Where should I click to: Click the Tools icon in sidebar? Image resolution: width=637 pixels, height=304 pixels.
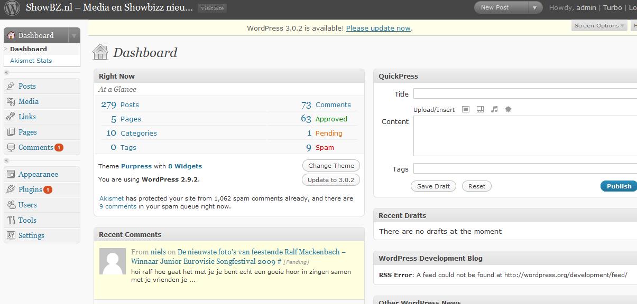[11, 220]
